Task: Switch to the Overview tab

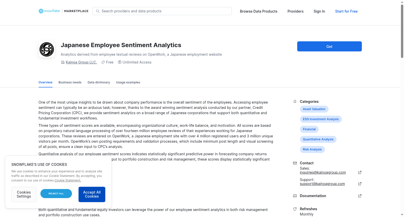Action: (x=45, y=82)
